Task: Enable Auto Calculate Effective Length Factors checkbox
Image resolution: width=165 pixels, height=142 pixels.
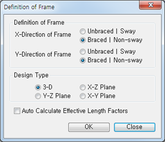Action: (17, 111)
